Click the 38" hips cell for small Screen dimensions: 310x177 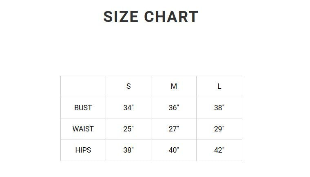pyautogui.click(x=128, y=150)
